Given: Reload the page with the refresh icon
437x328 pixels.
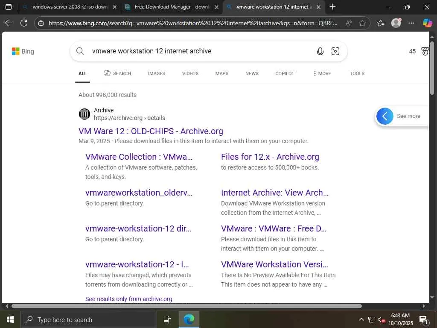Looking at the screenshot, I should pyautogui.click(x=24, y=23).
